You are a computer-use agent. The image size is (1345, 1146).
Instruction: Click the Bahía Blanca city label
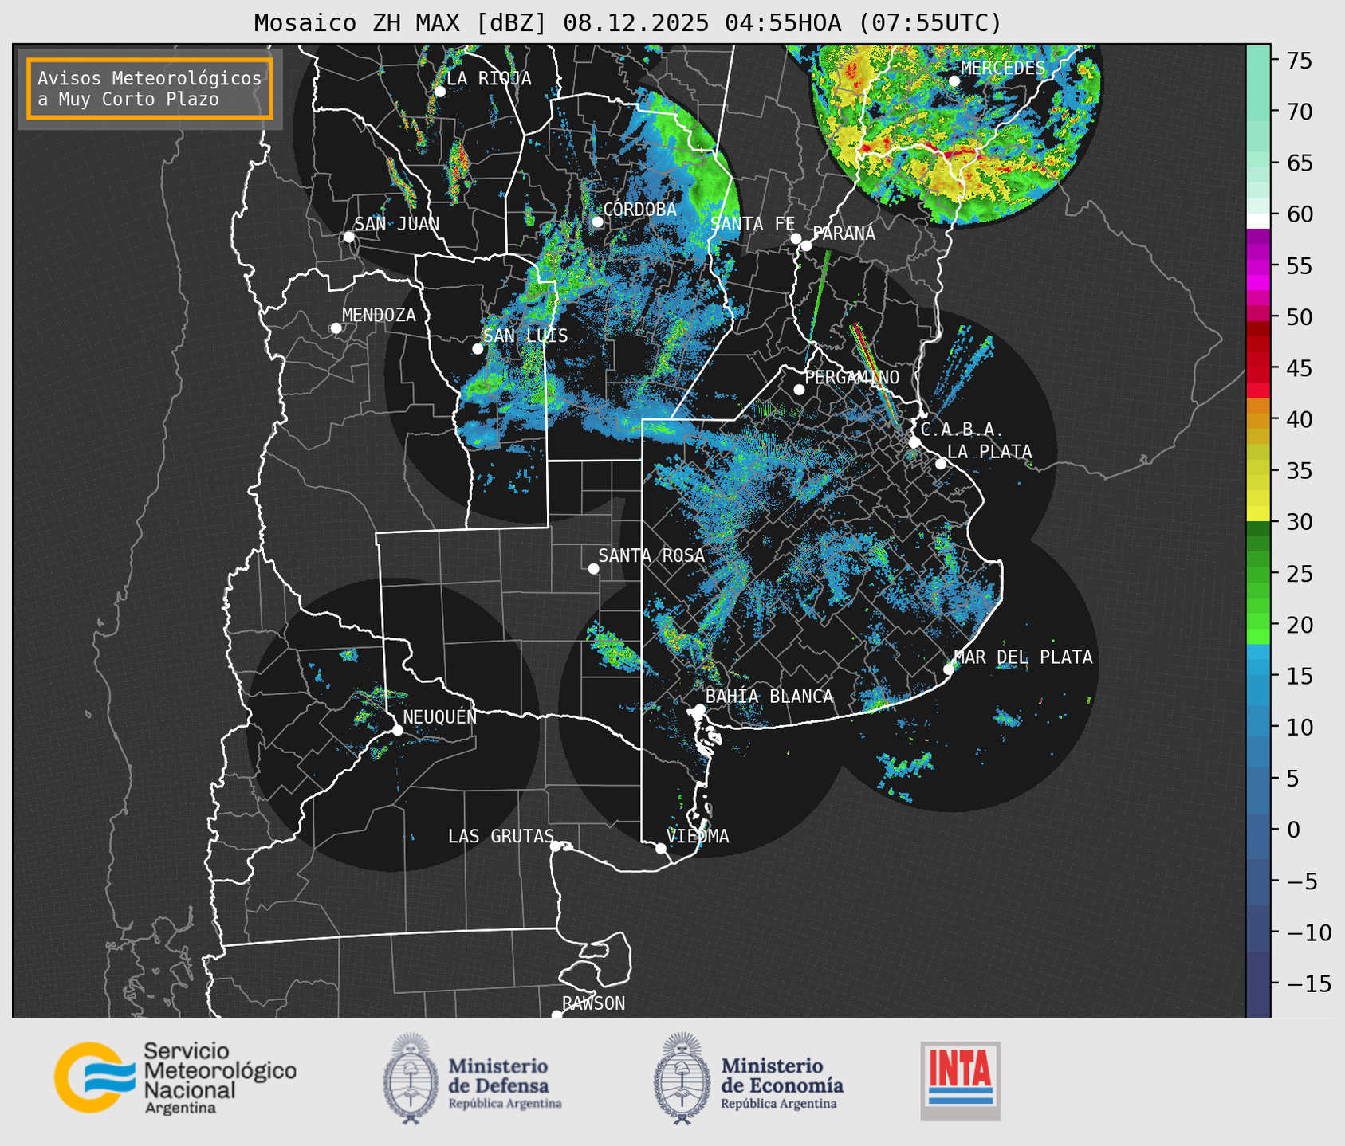[x=769, y=697]
